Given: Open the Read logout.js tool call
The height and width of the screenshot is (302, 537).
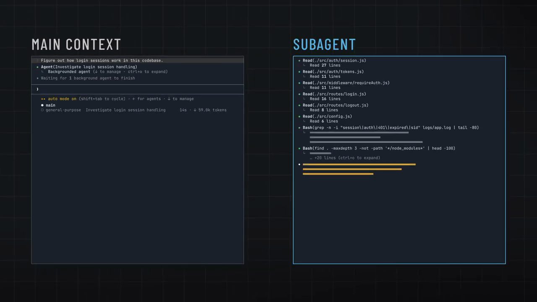Looking at the screenshot, I should [x=336, y=105].
